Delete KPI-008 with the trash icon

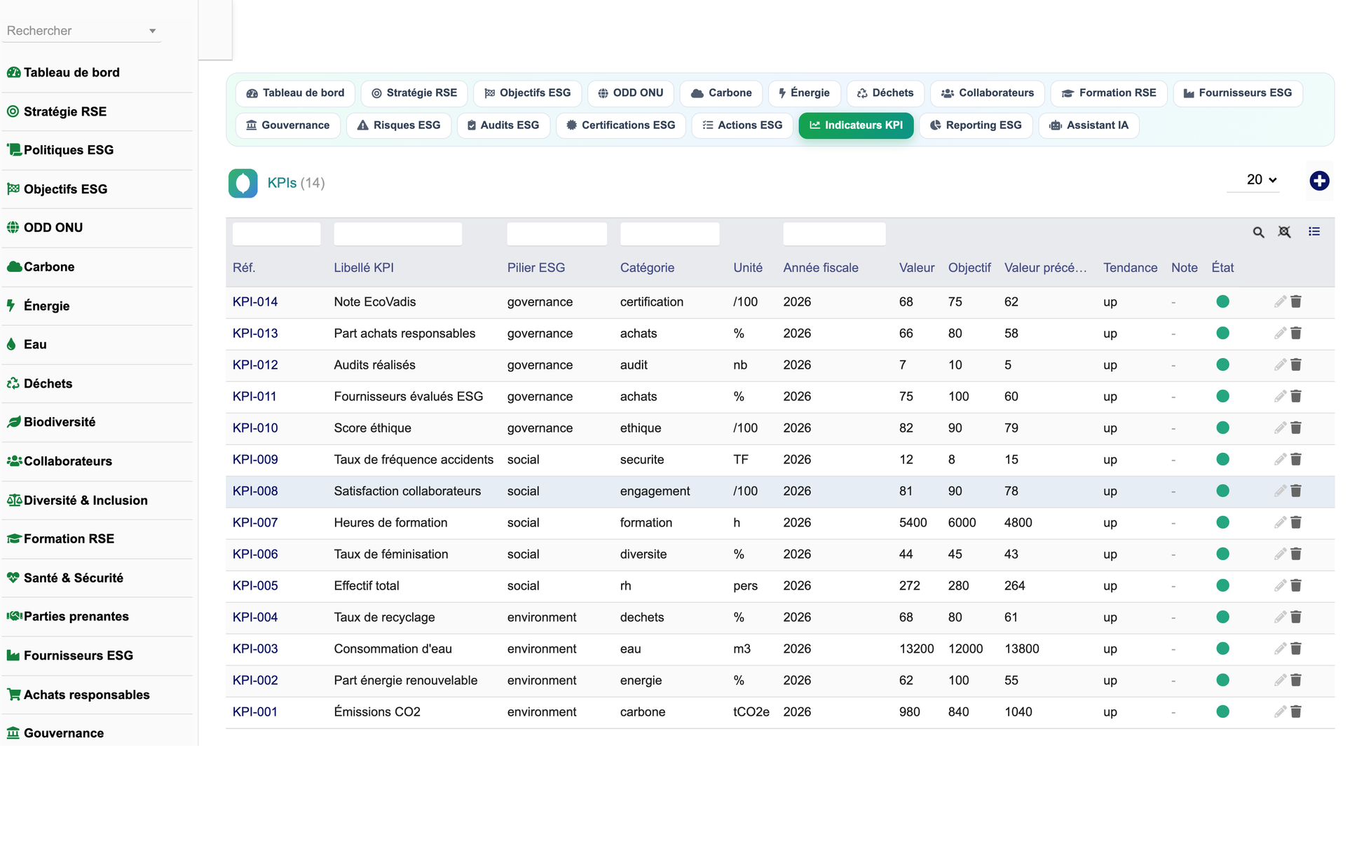pos(1296,491)
